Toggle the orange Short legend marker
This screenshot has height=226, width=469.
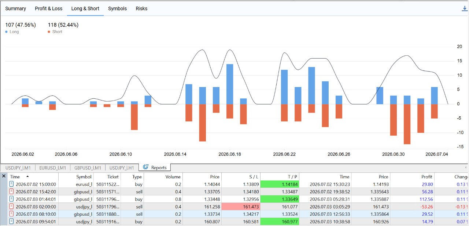pos(49,32)
